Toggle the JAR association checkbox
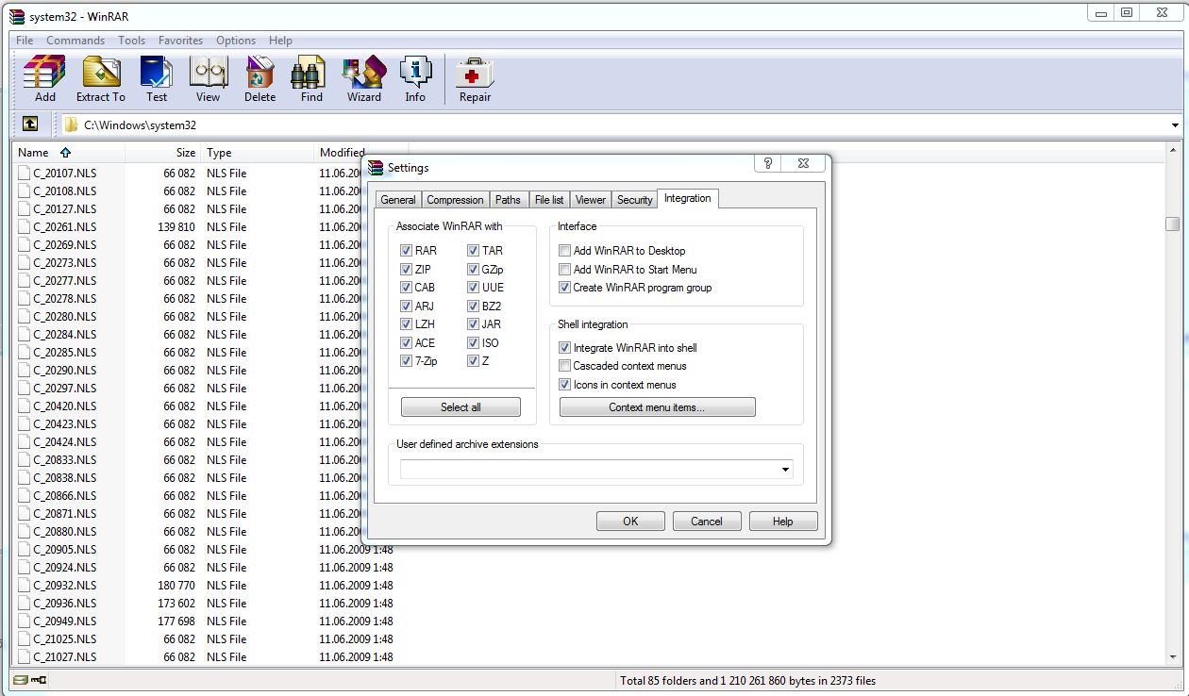Screen dimensions: 1189x696 pyautogui.click(x=473, y=324)
